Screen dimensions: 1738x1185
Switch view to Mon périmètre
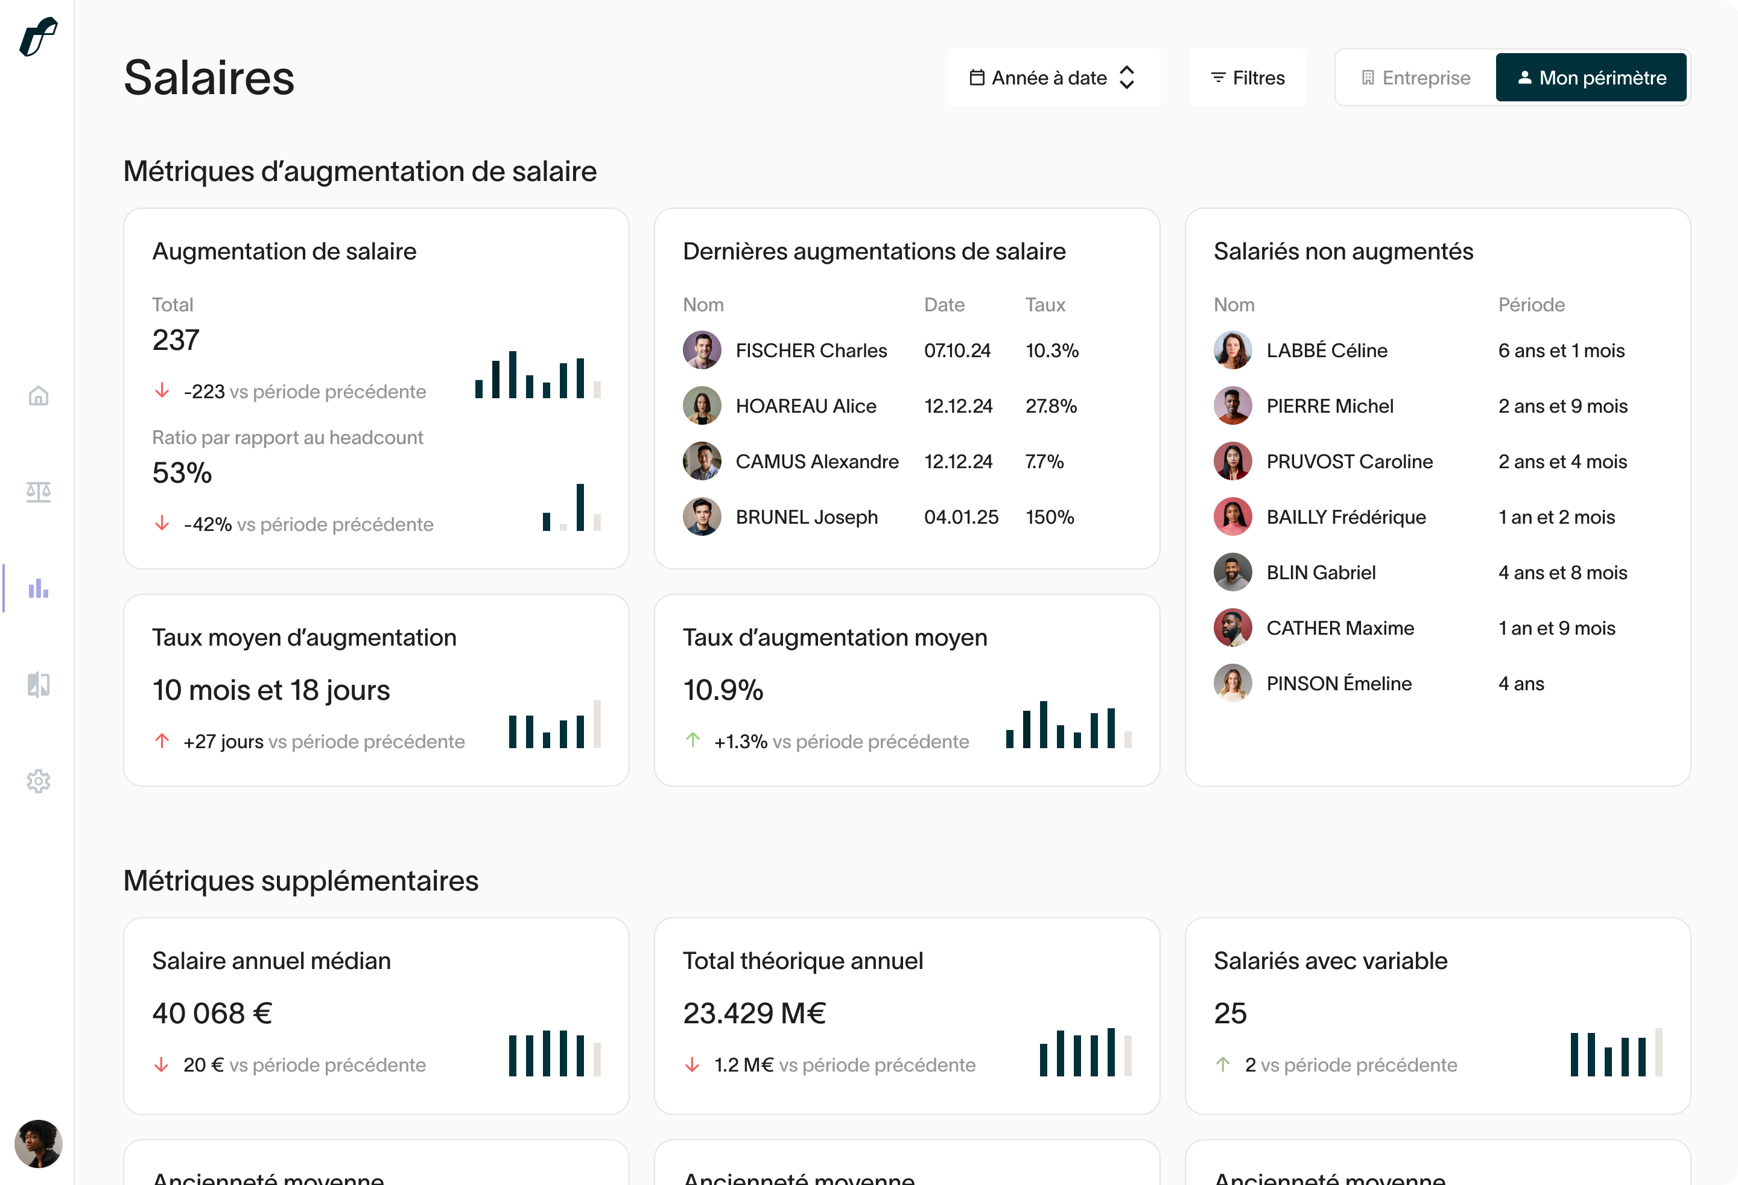1591,78
